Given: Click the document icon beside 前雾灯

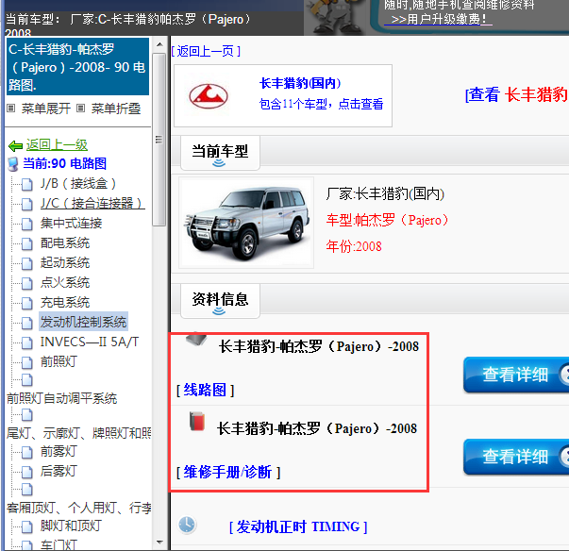Looking at the screenshot, I should pos(26,452).
